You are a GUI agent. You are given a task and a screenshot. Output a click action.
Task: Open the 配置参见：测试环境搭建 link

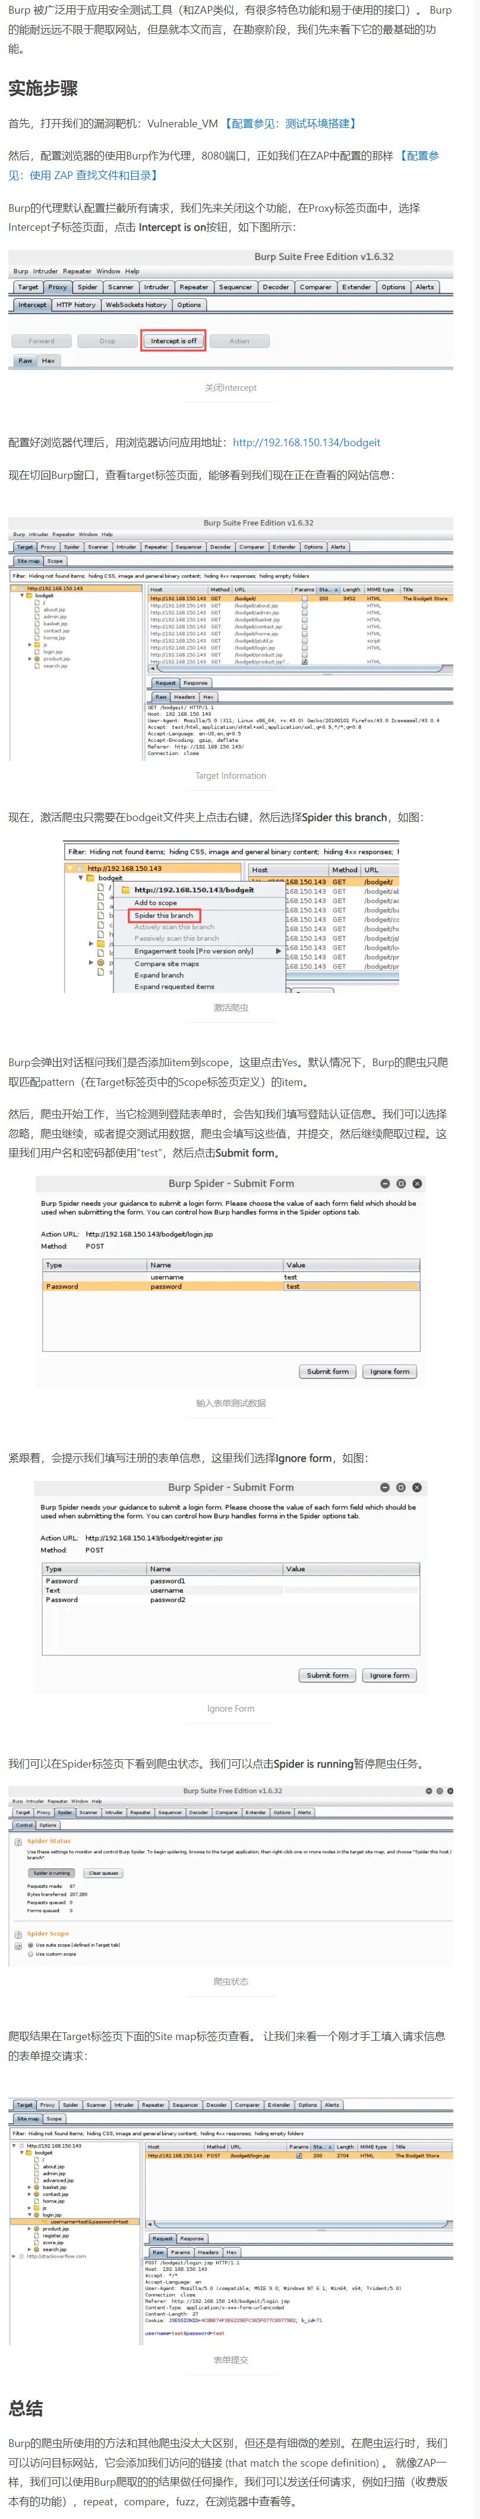pos(290,124)
